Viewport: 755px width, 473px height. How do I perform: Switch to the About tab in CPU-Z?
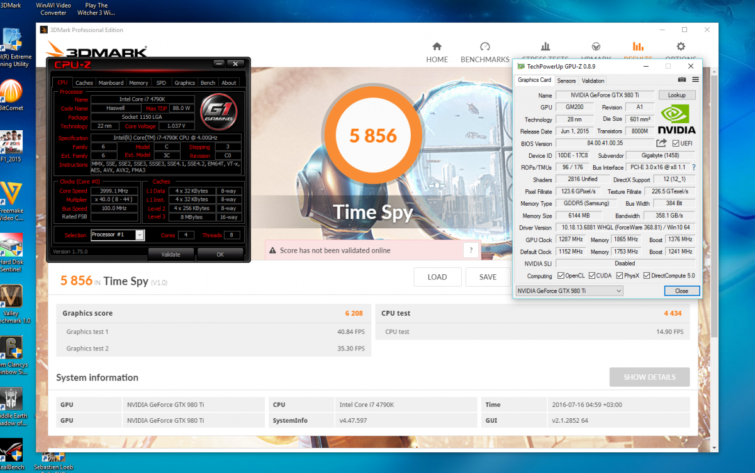229,82
